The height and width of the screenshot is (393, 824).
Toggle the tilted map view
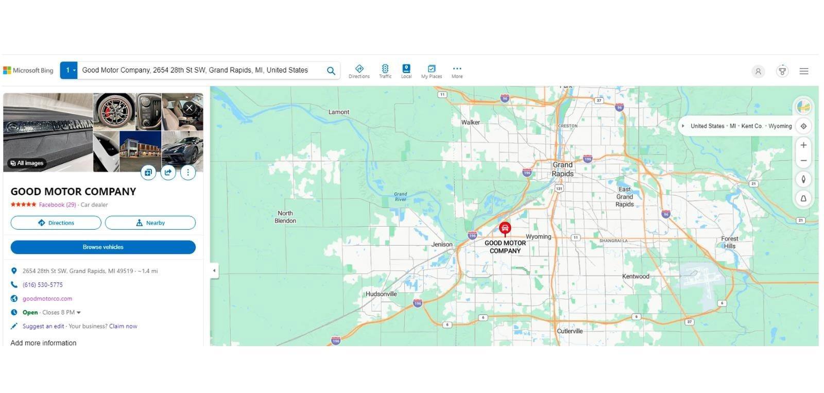coord(803,198)
